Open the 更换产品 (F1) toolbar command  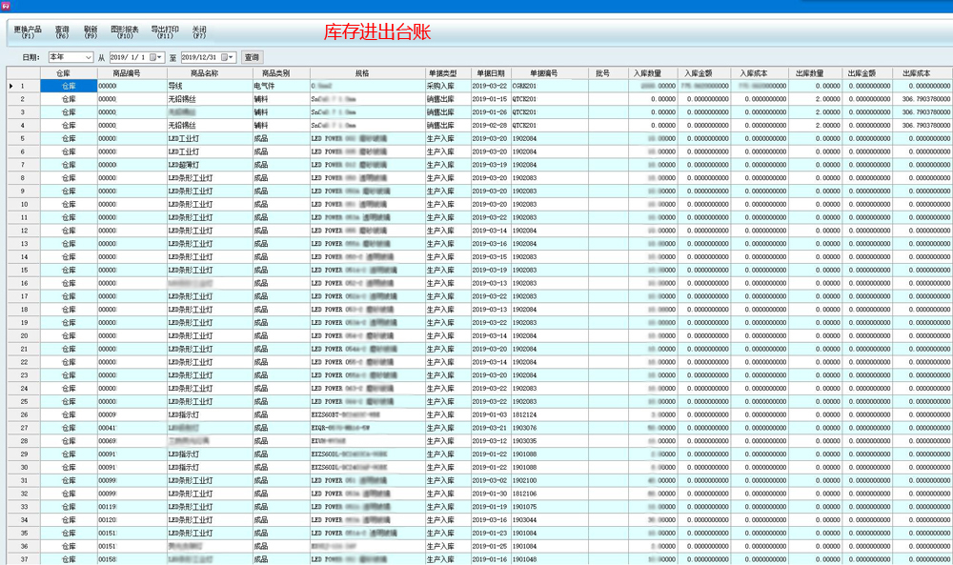point(28,32)
